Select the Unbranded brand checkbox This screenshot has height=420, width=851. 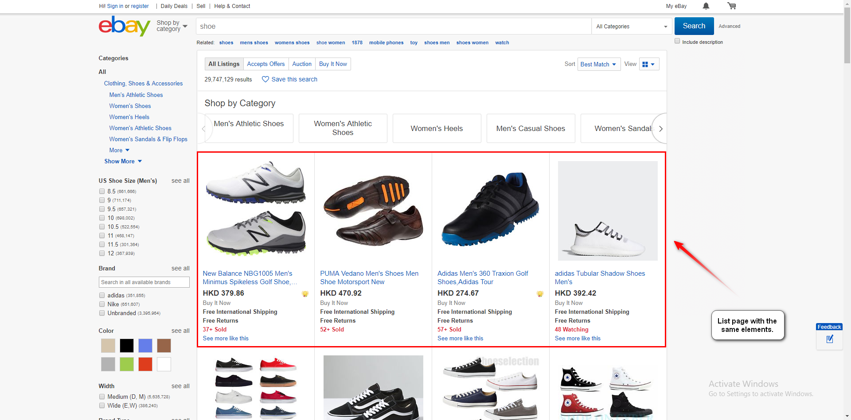tap(102, 313)
